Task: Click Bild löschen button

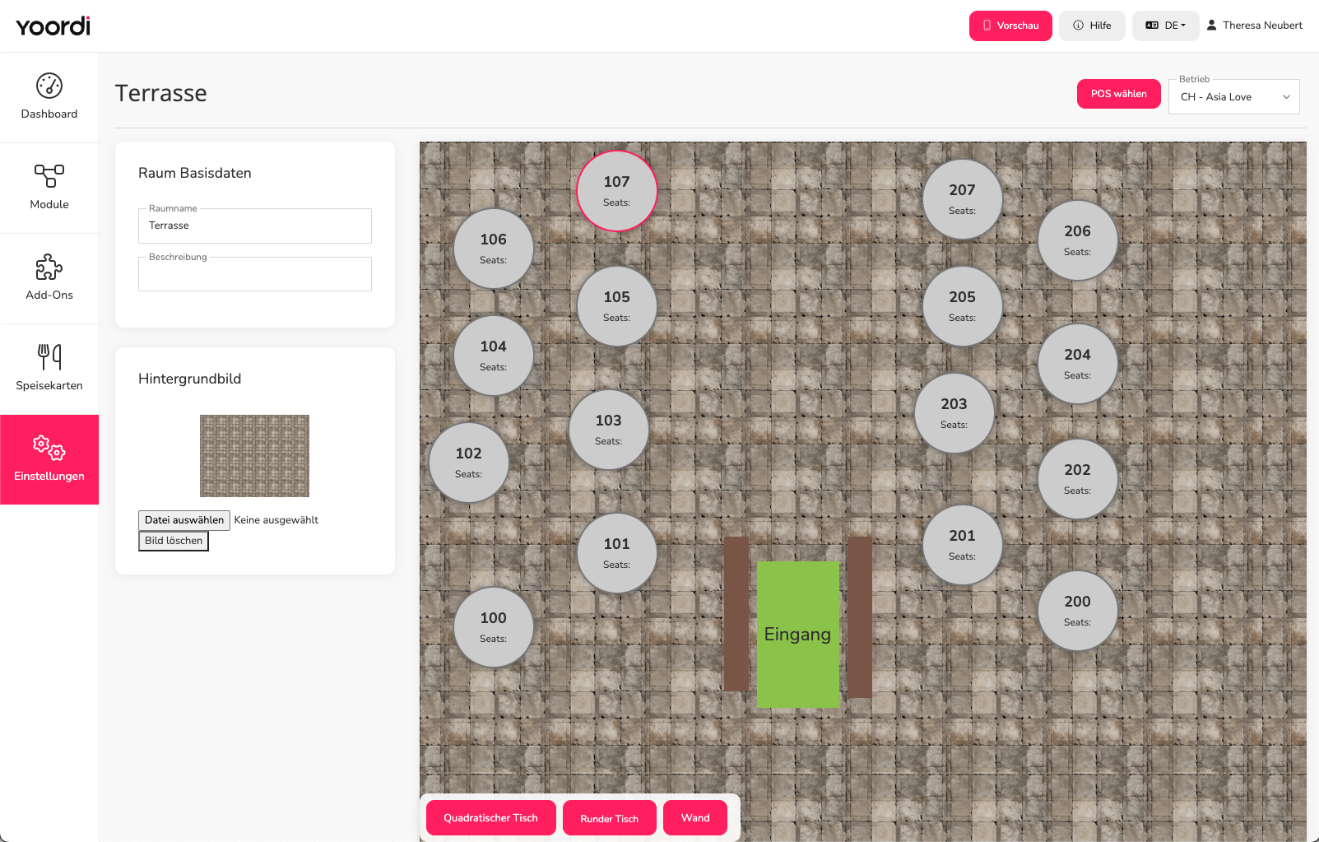Action: (174, 541)
